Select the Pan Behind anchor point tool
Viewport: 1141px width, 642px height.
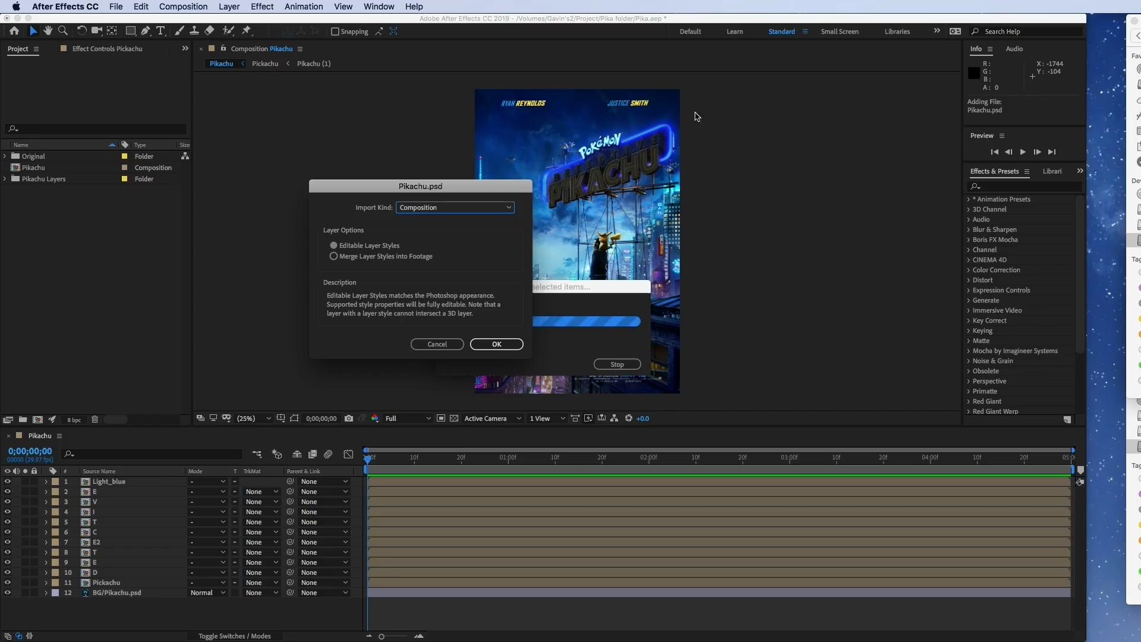[112, 31]
